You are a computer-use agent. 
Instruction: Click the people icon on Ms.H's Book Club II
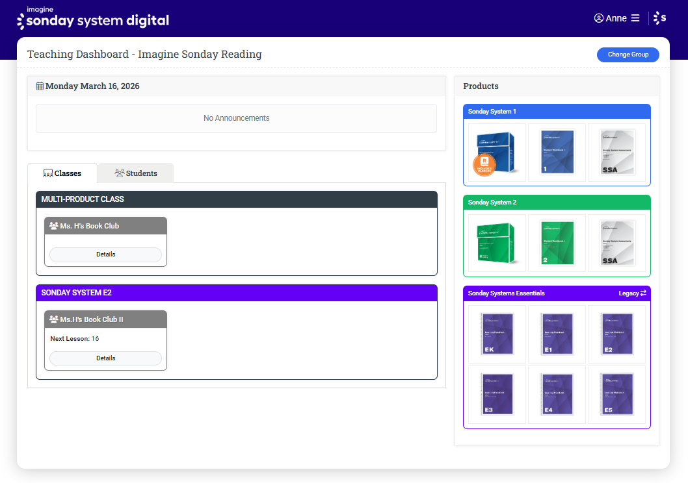[x=53, y=319]
